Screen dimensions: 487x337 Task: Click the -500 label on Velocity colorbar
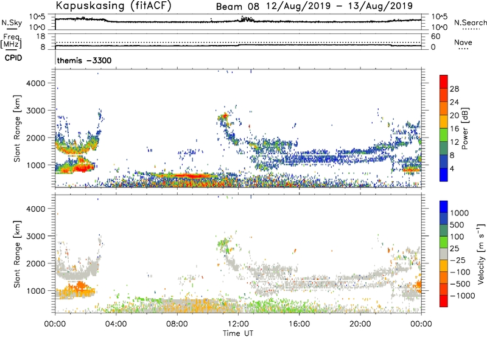pyautogui.click(x=460, y=283)
